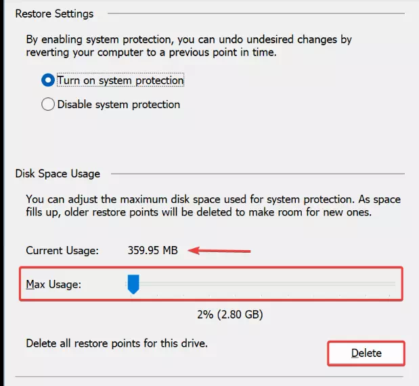419x386 pixels.
Task: Click the Disk Space Usage section heading
Action: [58, 174]
